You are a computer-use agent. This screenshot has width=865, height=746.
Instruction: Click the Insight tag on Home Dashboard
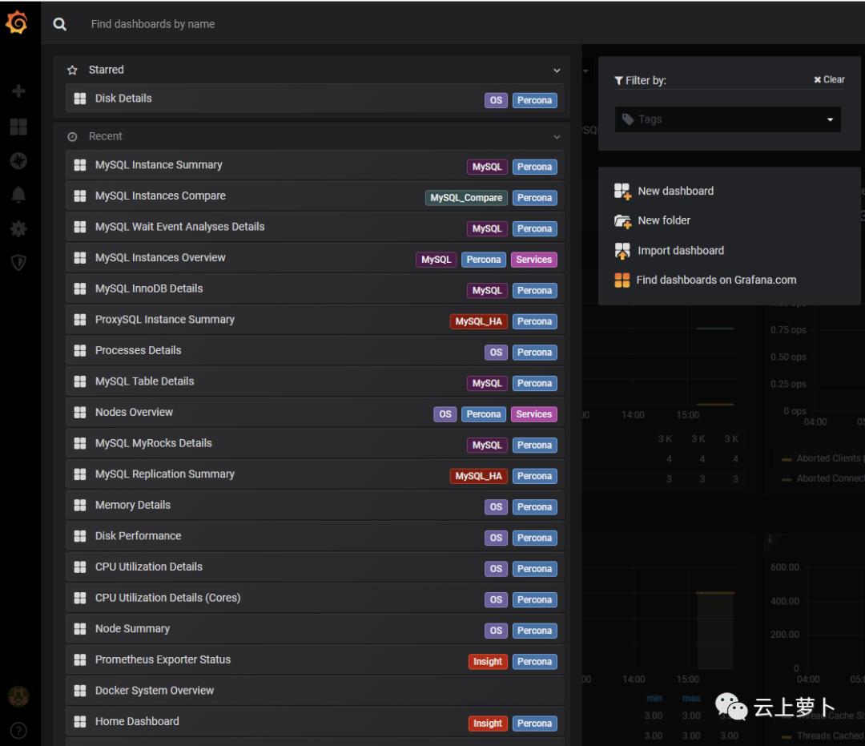point(488,724)
